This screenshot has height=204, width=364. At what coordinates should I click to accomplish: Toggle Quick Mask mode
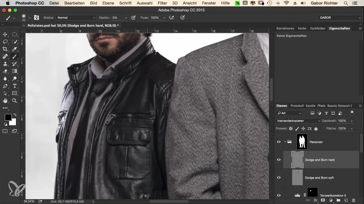pos(5,131)
